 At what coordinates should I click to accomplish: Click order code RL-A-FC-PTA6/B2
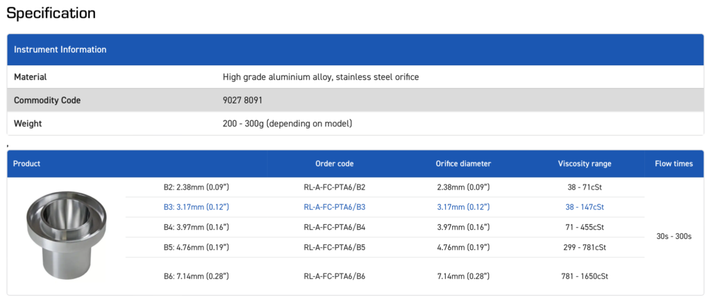pos(335,187)
